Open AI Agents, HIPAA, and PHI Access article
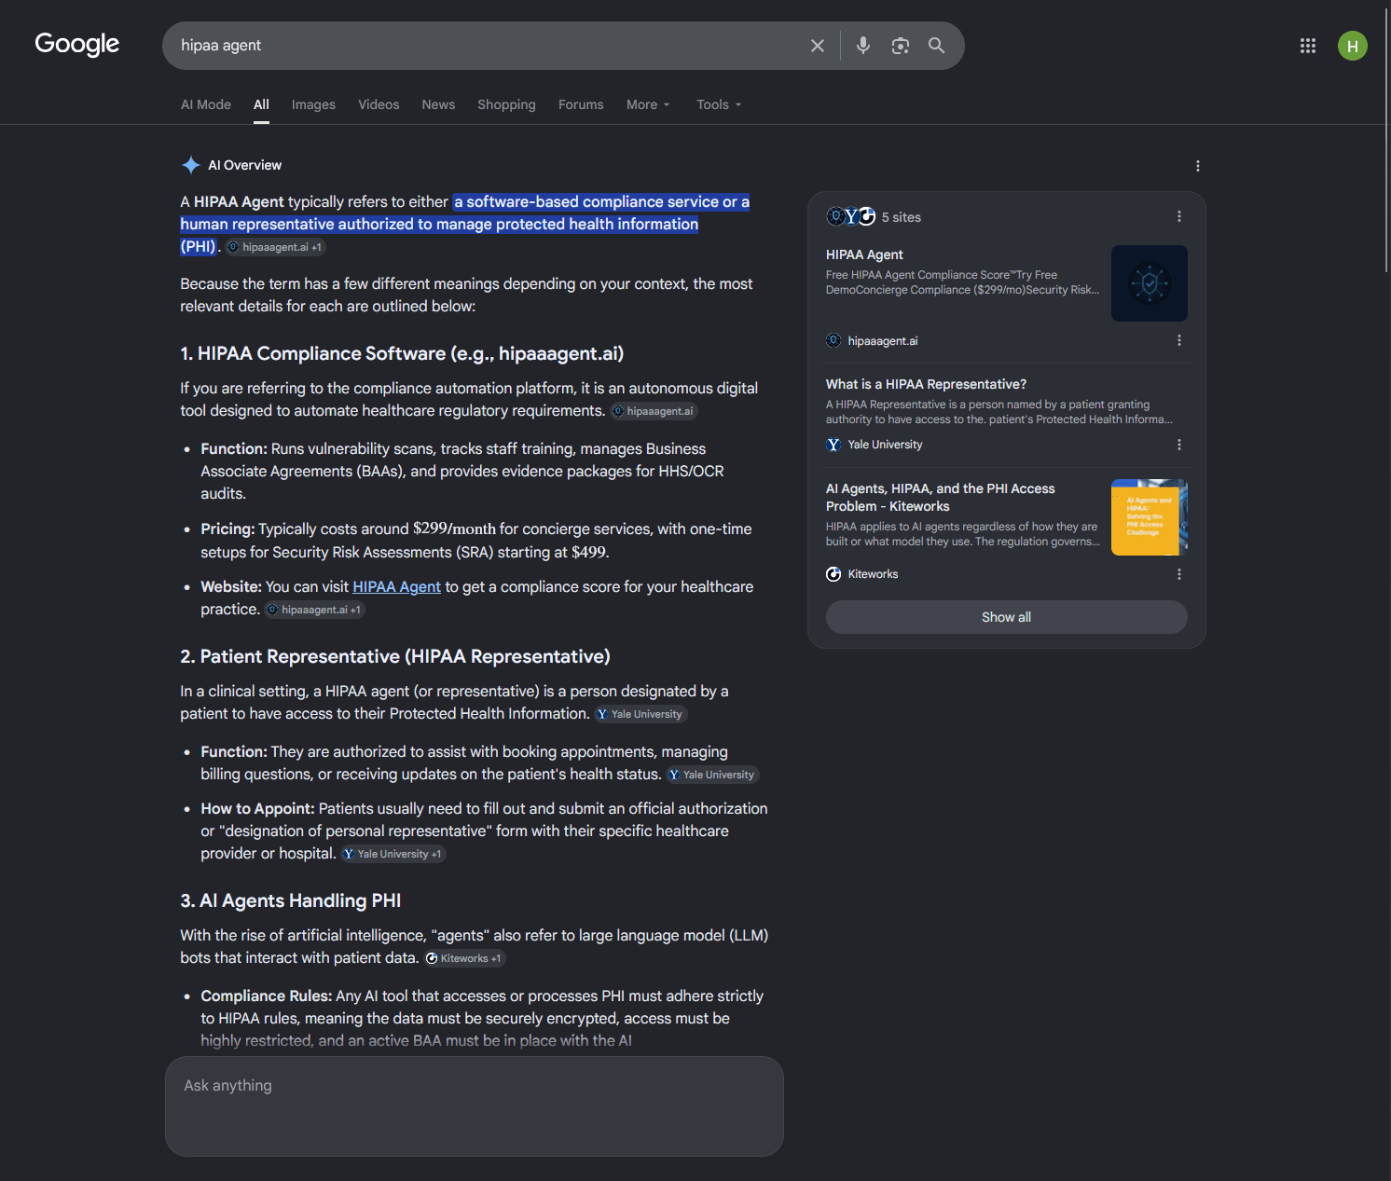1391x1181 pixels. click(940, 497)
